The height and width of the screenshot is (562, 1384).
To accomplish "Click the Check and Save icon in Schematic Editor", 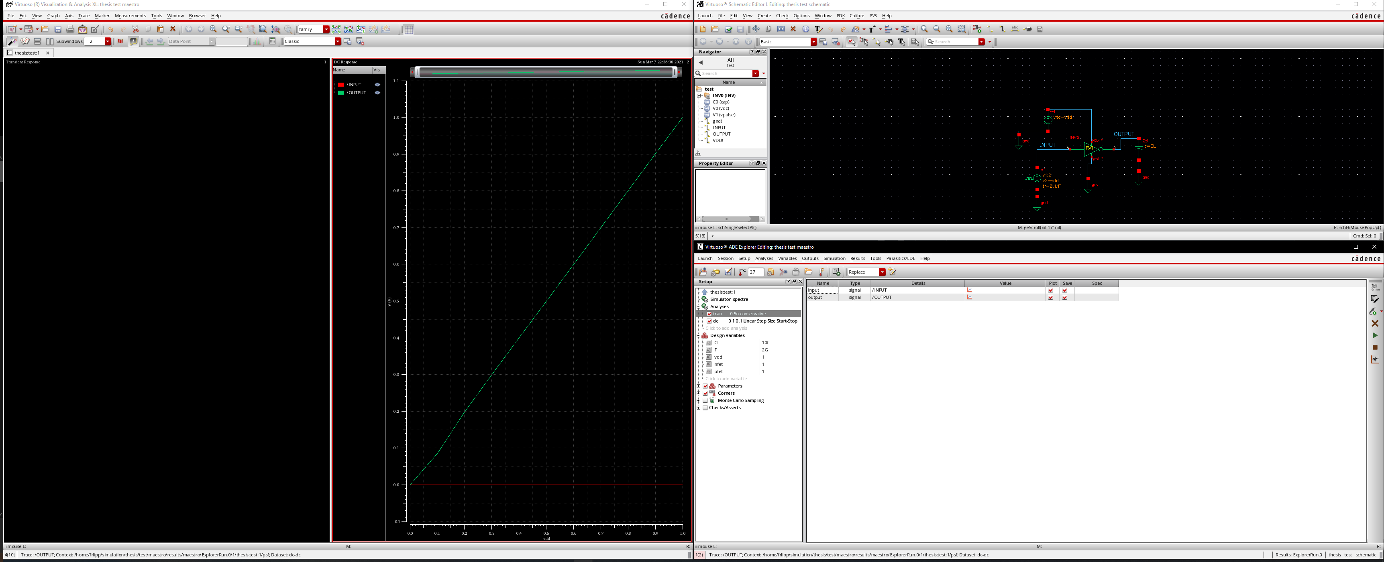I will pyautogui.click(x=728, y=29).
